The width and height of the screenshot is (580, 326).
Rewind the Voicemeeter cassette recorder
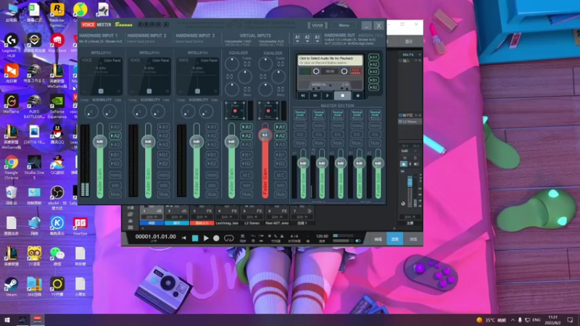(x=303, y=96)
